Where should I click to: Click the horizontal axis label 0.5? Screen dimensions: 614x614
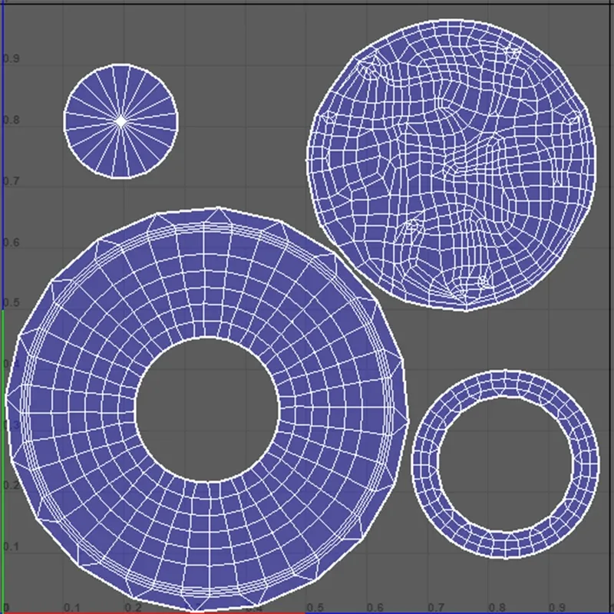point(315,608)
